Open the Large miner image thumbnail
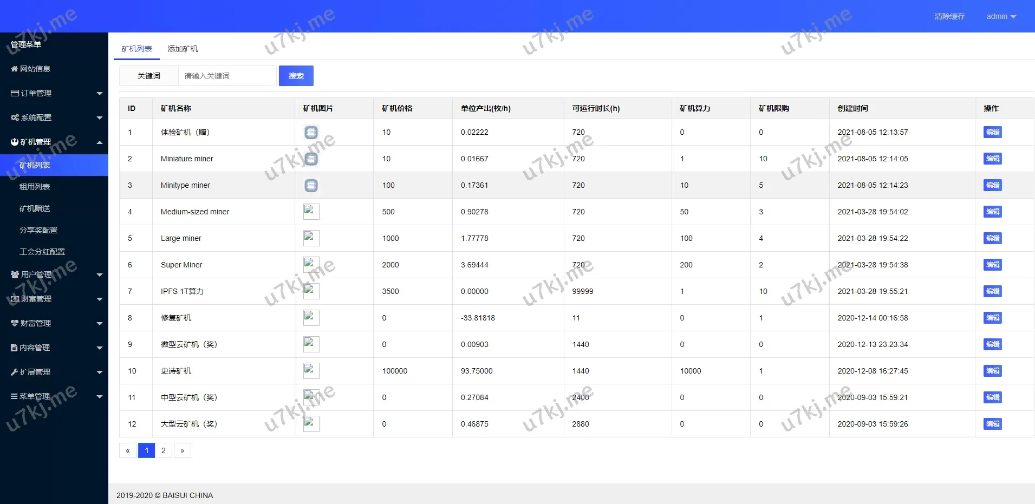 coord(311,238)
